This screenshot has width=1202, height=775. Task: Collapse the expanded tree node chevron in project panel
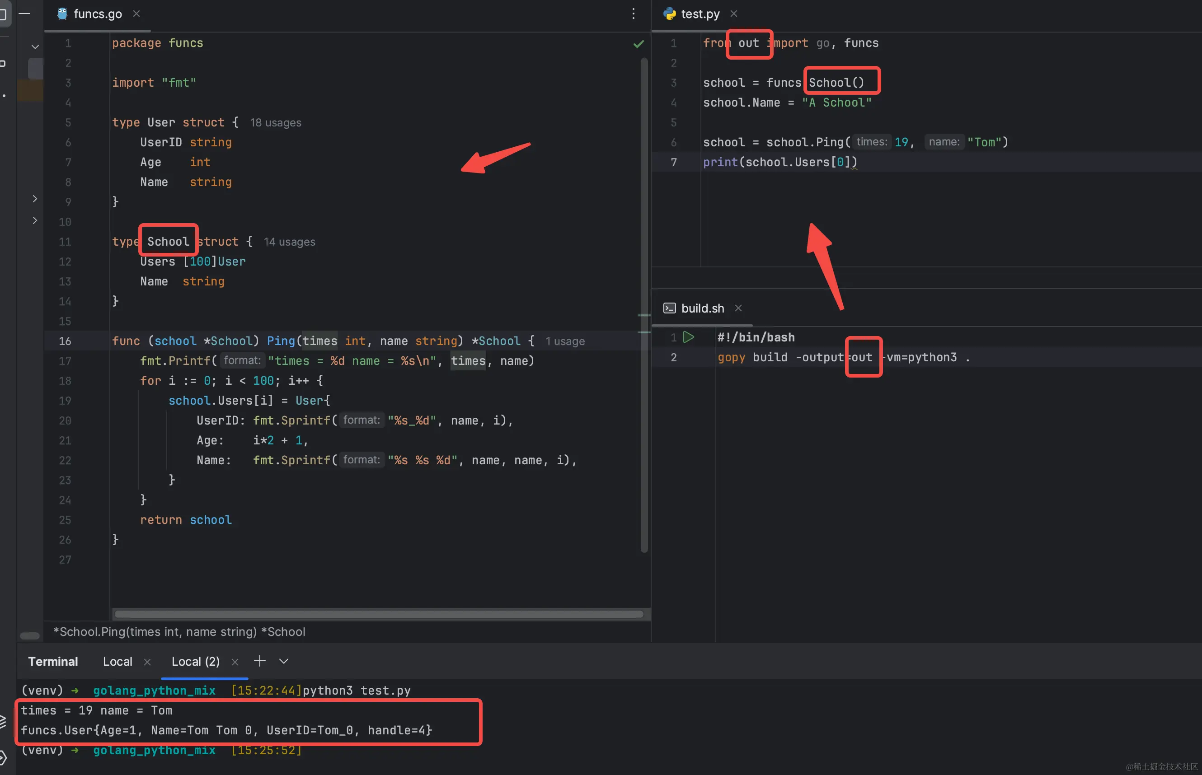(x=35, y=47)
